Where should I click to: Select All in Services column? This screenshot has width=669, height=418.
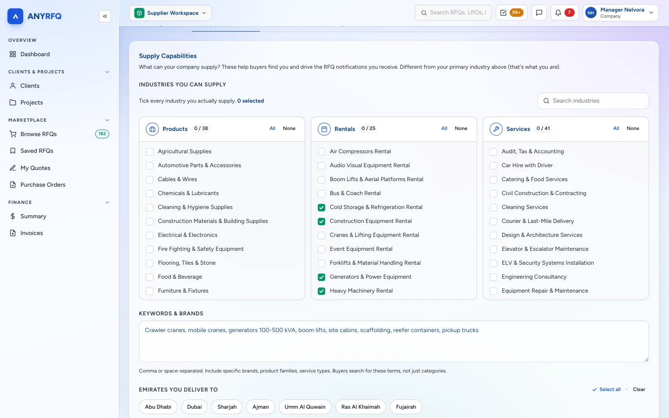[616, 129]
